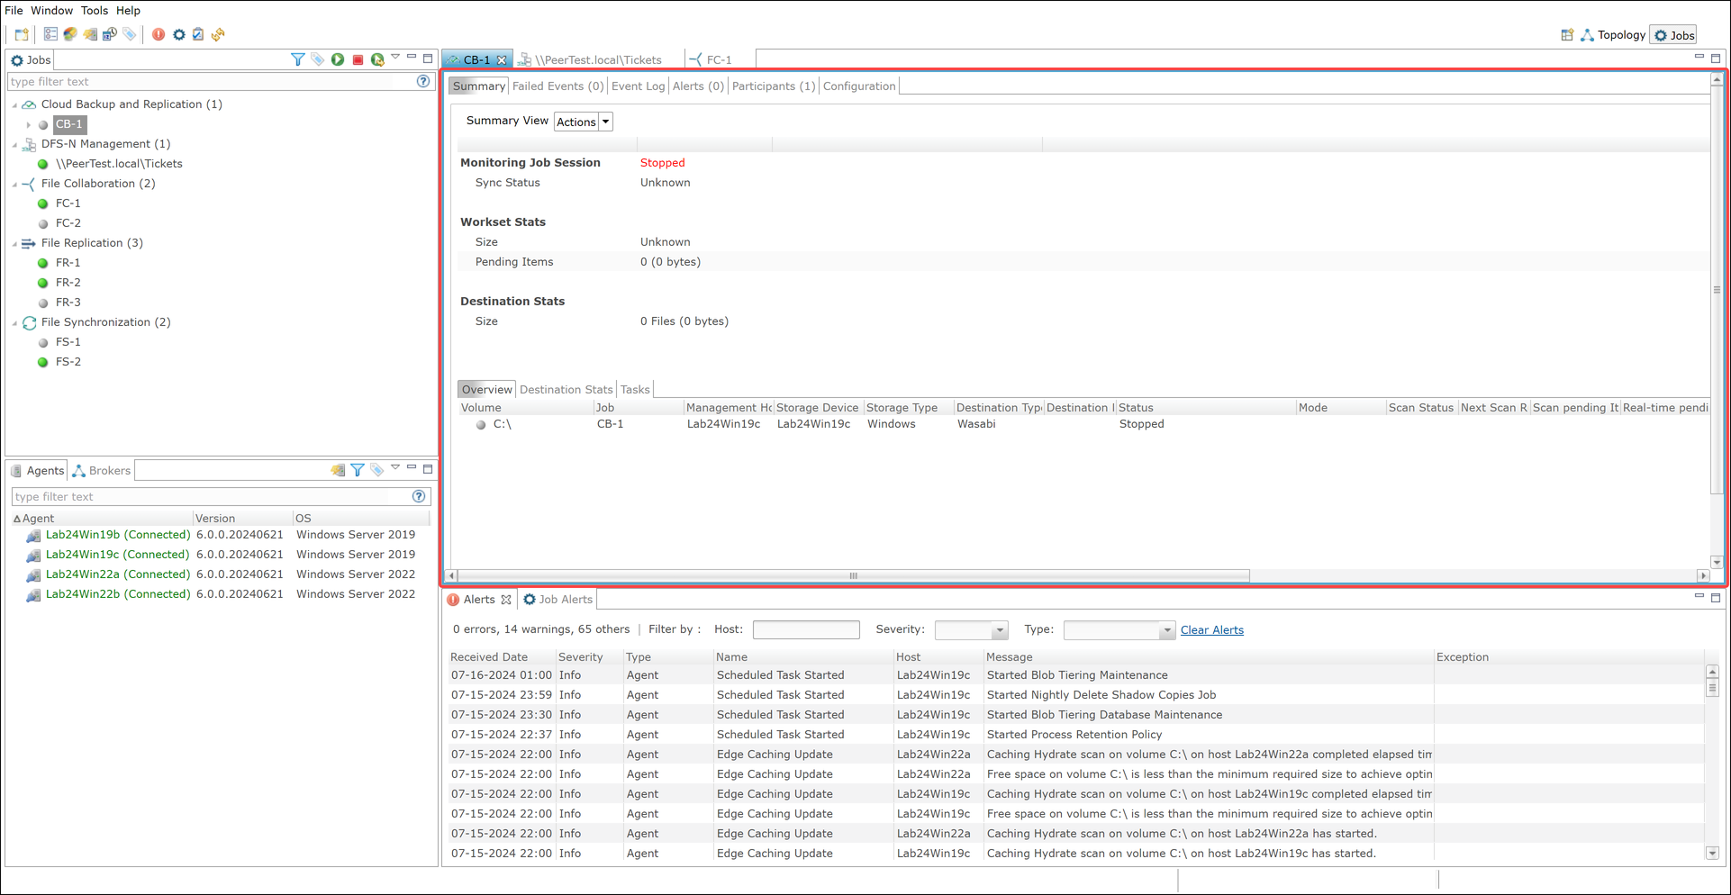1731x895 pixels.
Task: Click the tag icon in Agents panel toolbar
Action: point(377,470)
